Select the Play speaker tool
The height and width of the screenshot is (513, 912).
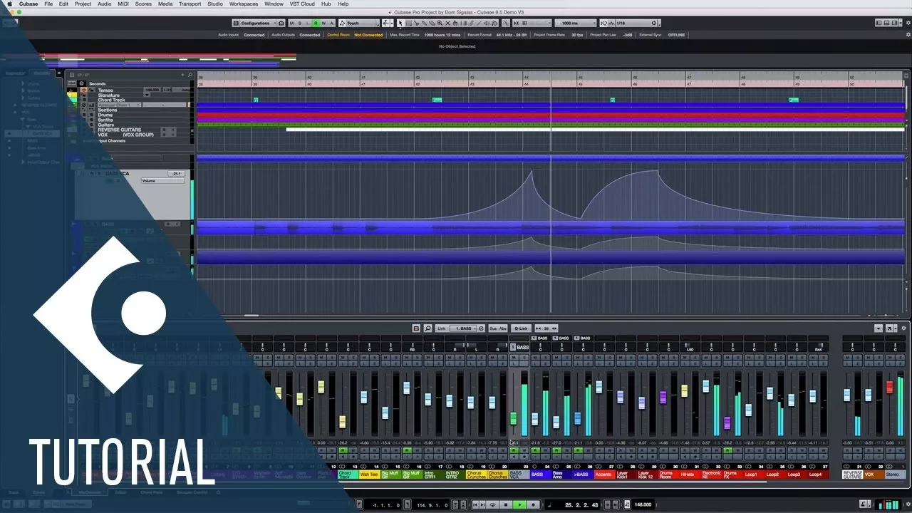pos(487,23)
